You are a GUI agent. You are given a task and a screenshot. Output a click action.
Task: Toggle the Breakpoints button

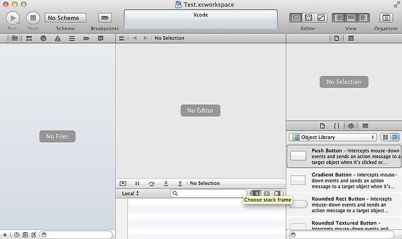pyautogui.click(x=105, y=18)
